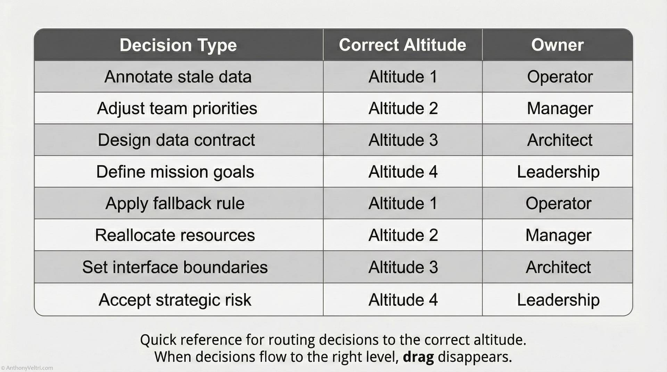Select the 'Adjust team priorities' cell
This screenshot has width=667, height=372.
pos(177,108)
